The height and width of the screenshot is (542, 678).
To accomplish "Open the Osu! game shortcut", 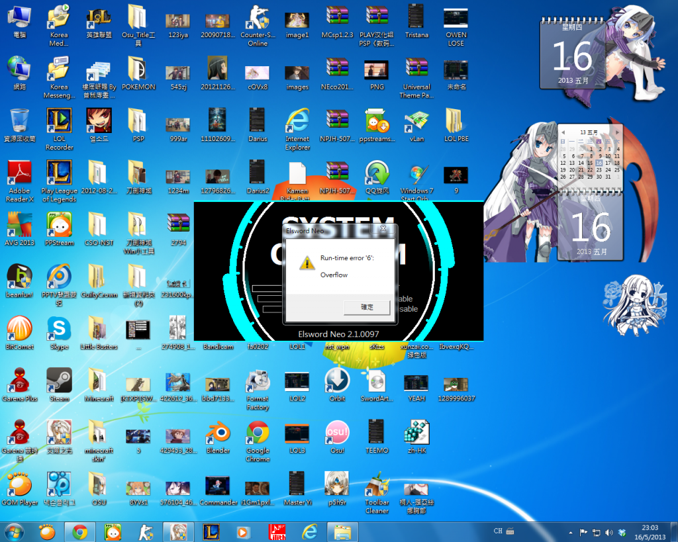I will pyautogui.click(x=337, y=433).
